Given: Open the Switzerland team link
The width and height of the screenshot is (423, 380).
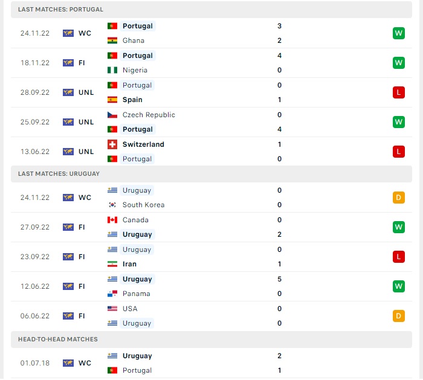Looking at the screenshot, I should [143, 144].
